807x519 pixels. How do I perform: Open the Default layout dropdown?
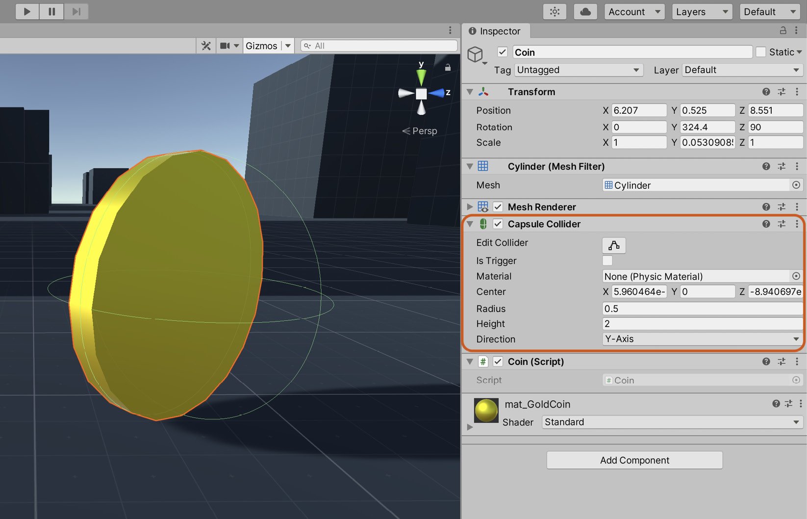[x=770, y=12]
